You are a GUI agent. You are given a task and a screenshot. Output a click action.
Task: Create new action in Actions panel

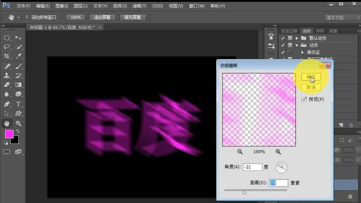click(341, 125)
